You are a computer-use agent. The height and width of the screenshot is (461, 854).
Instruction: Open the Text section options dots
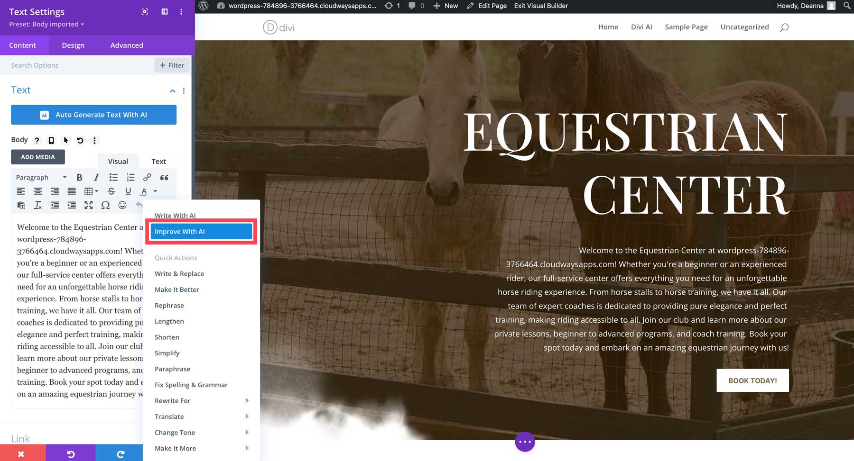click(x=184, y=90)
